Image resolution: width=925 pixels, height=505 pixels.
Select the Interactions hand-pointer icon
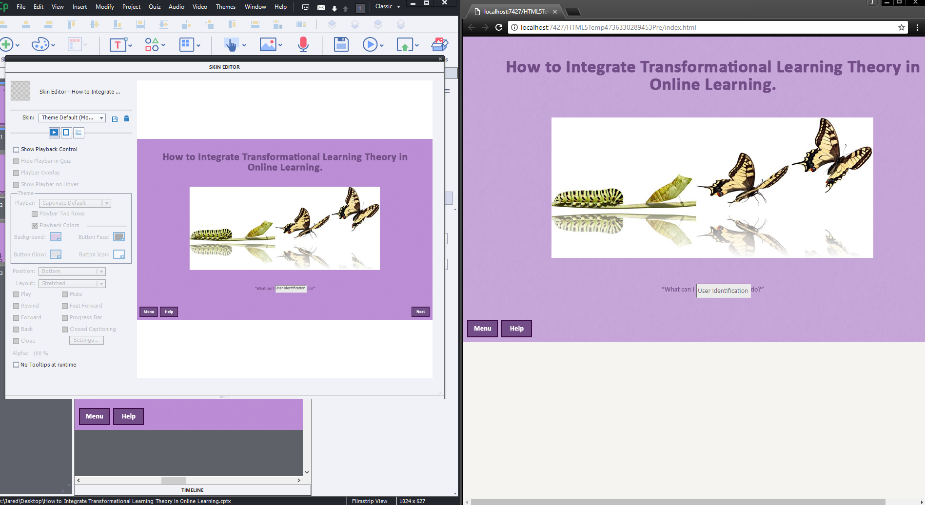click(x=231, y=44)
